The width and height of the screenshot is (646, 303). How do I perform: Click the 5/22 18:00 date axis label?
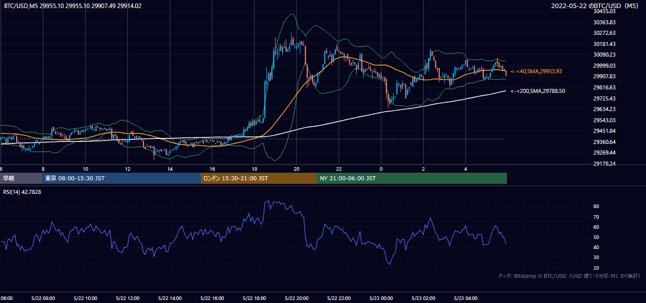click(254, 298)
